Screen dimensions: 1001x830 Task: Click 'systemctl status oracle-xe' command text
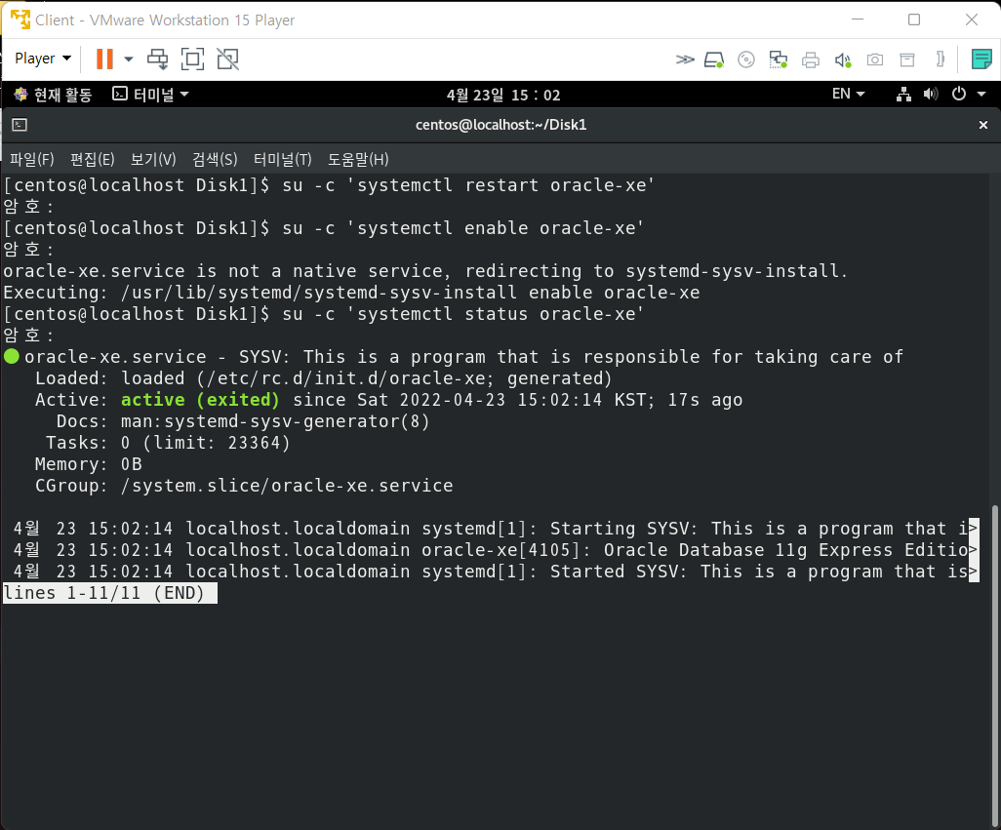tap(496, 314)
